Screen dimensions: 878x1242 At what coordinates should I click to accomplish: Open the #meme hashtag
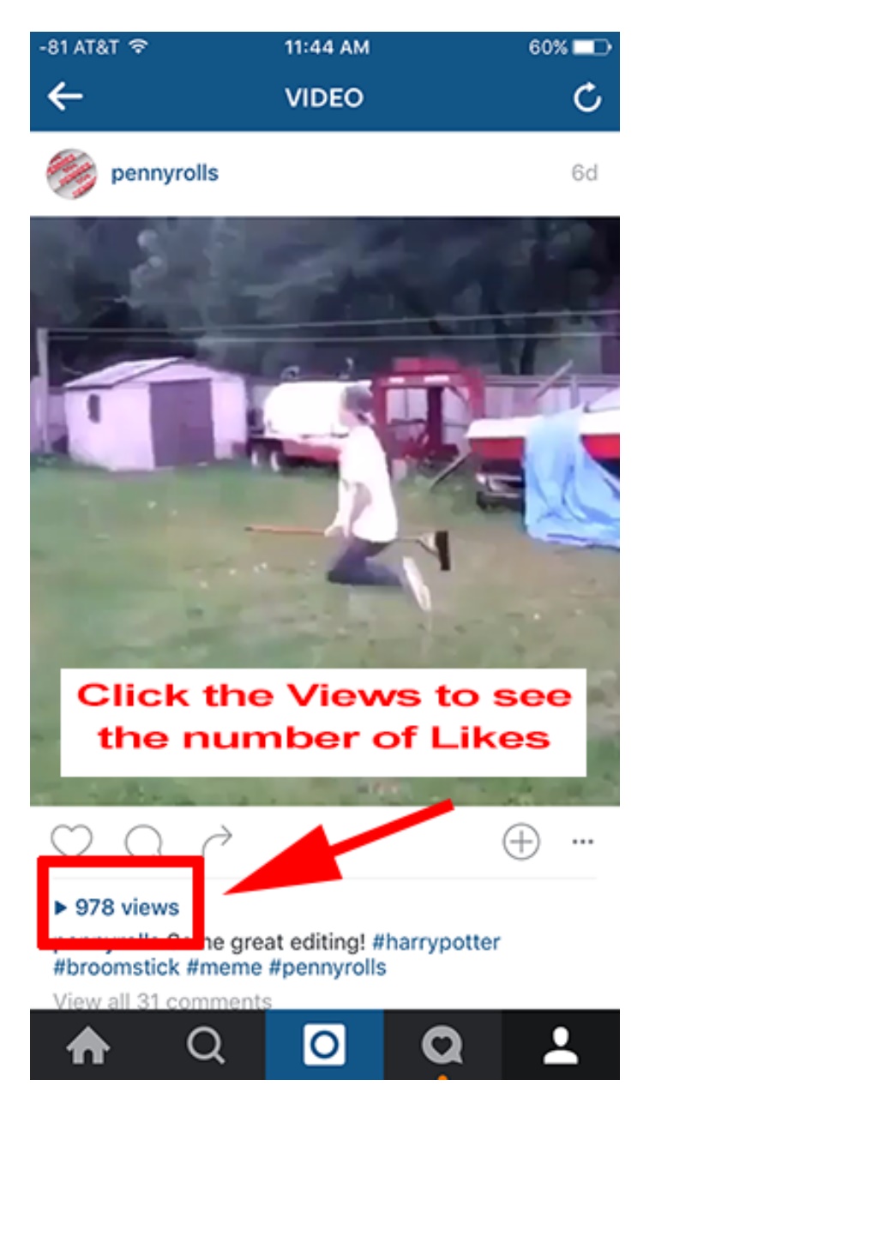[x=224, y=968]
